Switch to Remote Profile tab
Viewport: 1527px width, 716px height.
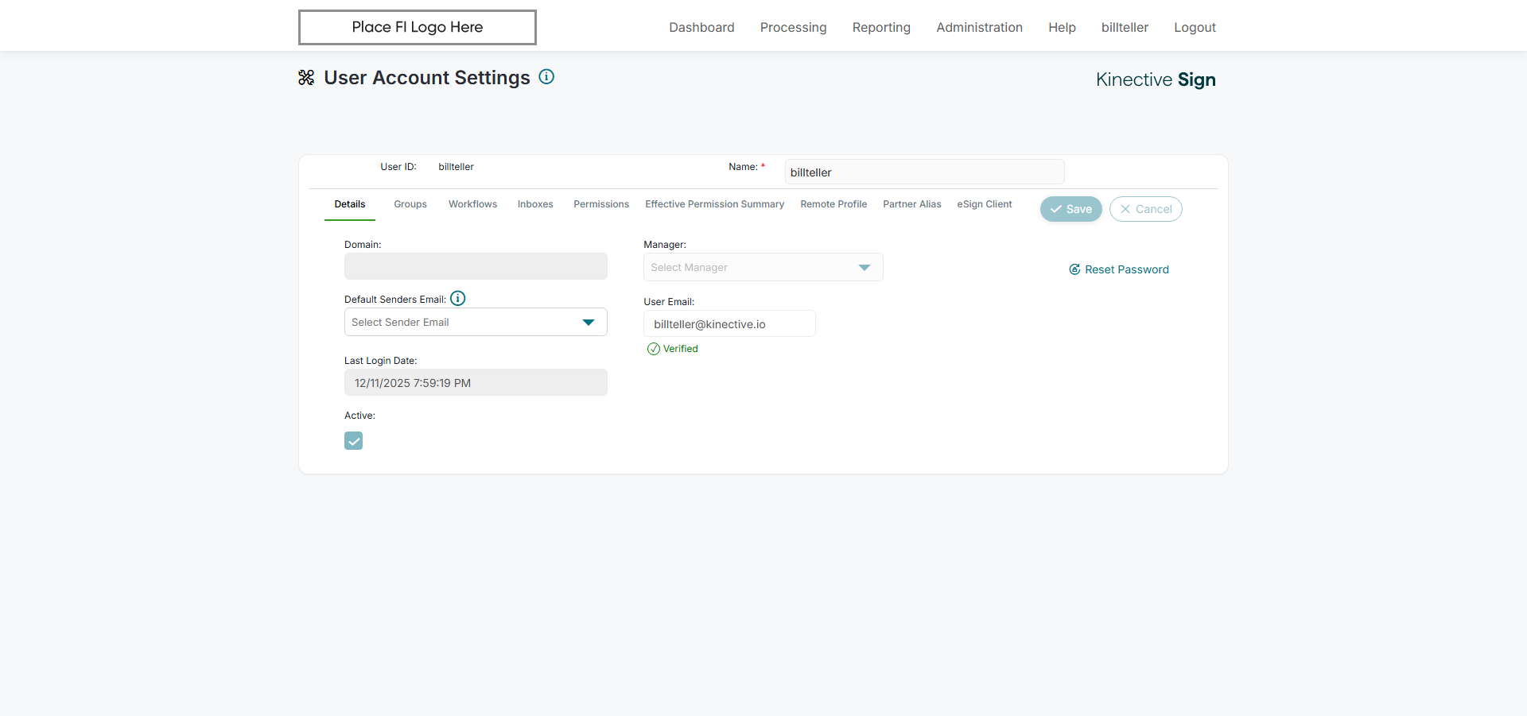[x=833, y=204]
